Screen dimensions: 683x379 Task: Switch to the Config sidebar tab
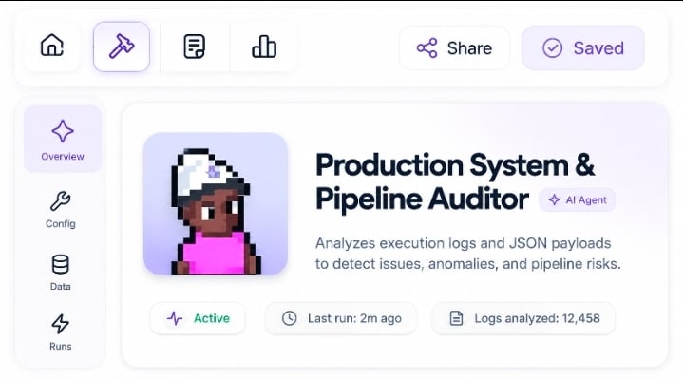[x=61, y=210]
